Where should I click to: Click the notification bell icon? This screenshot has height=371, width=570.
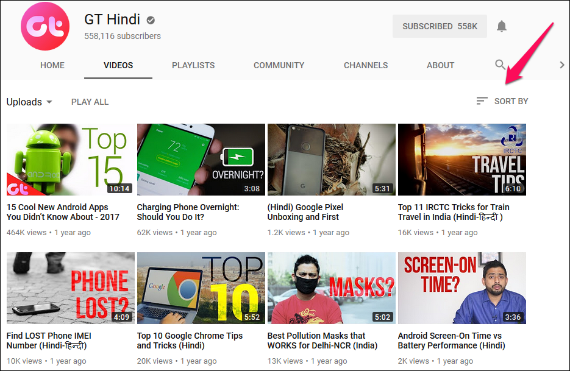501,26
